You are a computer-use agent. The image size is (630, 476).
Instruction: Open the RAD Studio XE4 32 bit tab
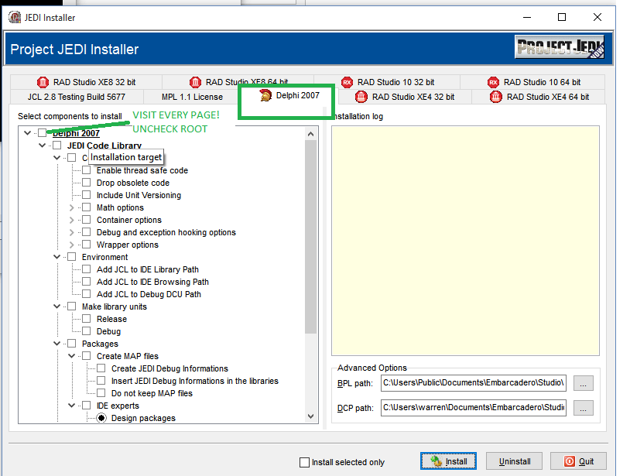pos(405,97)
